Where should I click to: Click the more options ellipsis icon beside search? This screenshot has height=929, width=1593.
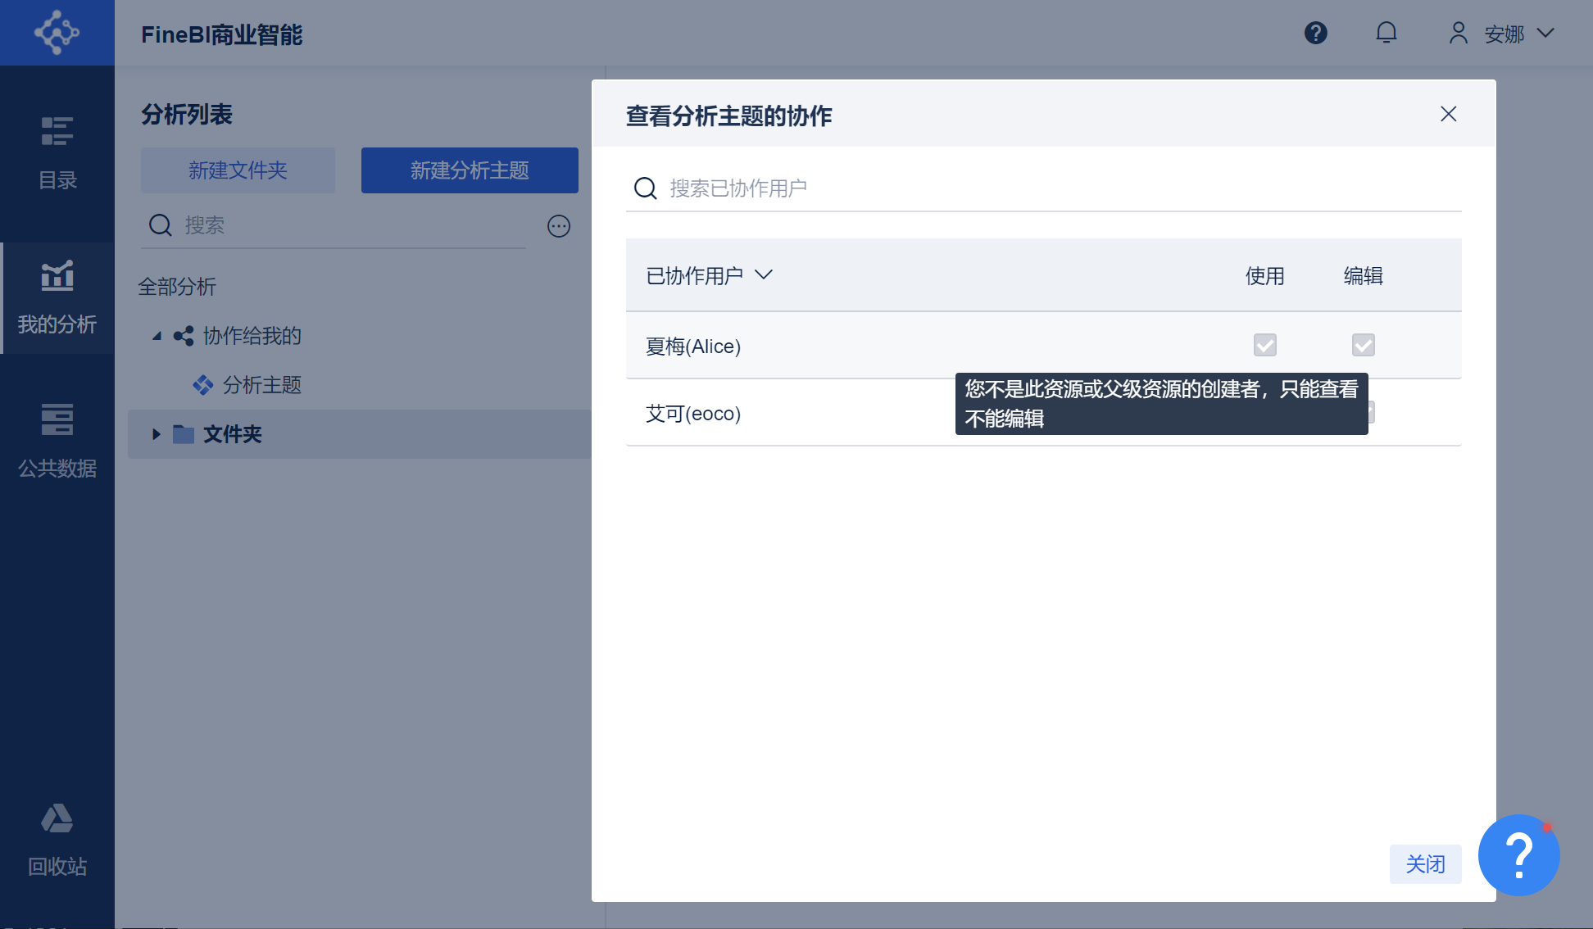click(559, 226)
